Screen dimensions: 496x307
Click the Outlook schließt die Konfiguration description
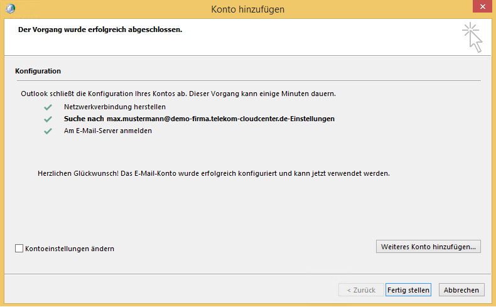click(178, 94)
